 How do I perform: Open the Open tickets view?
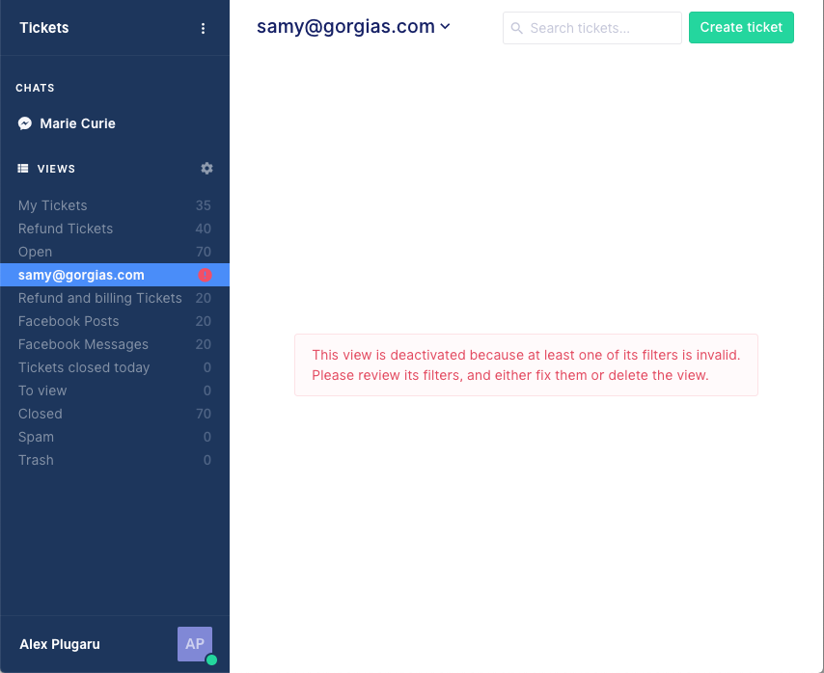coord(115,252)
